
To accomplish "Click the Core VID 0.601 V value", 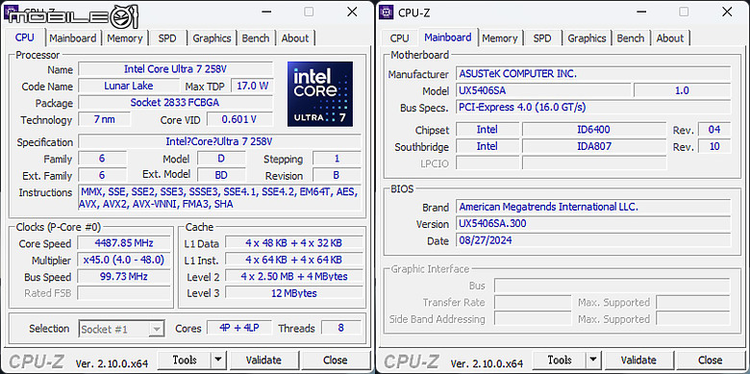I will (239, 119).
